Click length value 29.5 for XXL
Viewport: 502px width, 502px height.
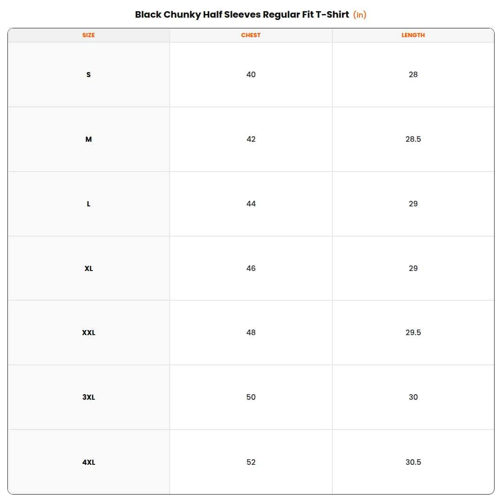pos(413,333)
